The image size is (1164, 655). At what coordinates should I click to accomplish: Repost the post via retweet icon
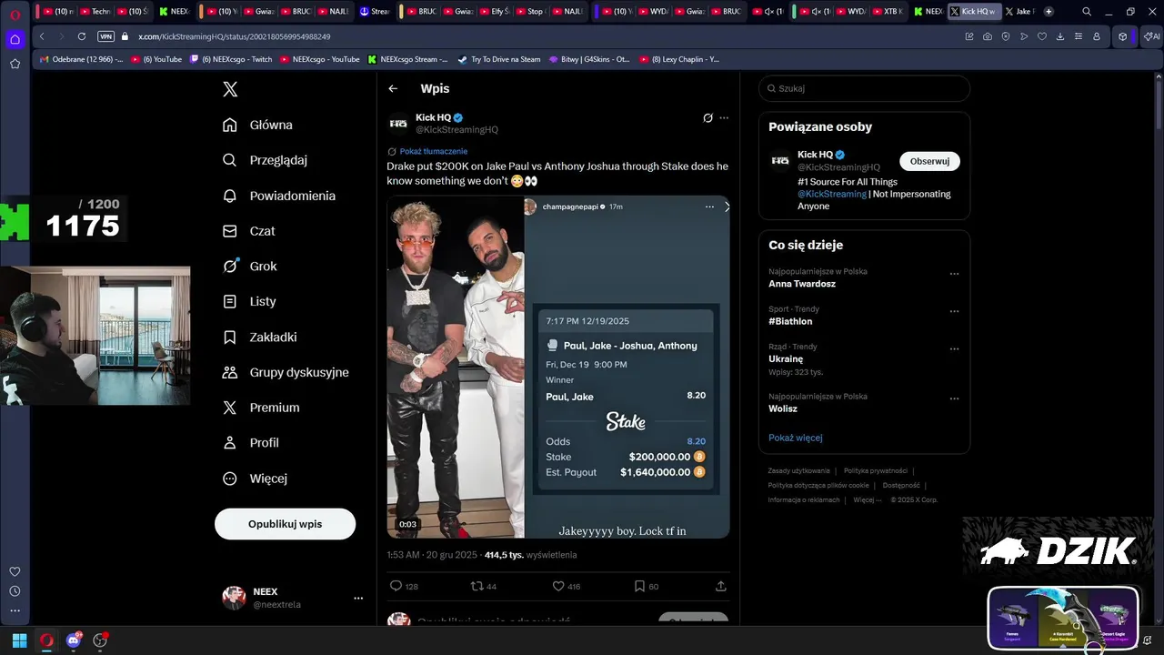click(477, 586)
